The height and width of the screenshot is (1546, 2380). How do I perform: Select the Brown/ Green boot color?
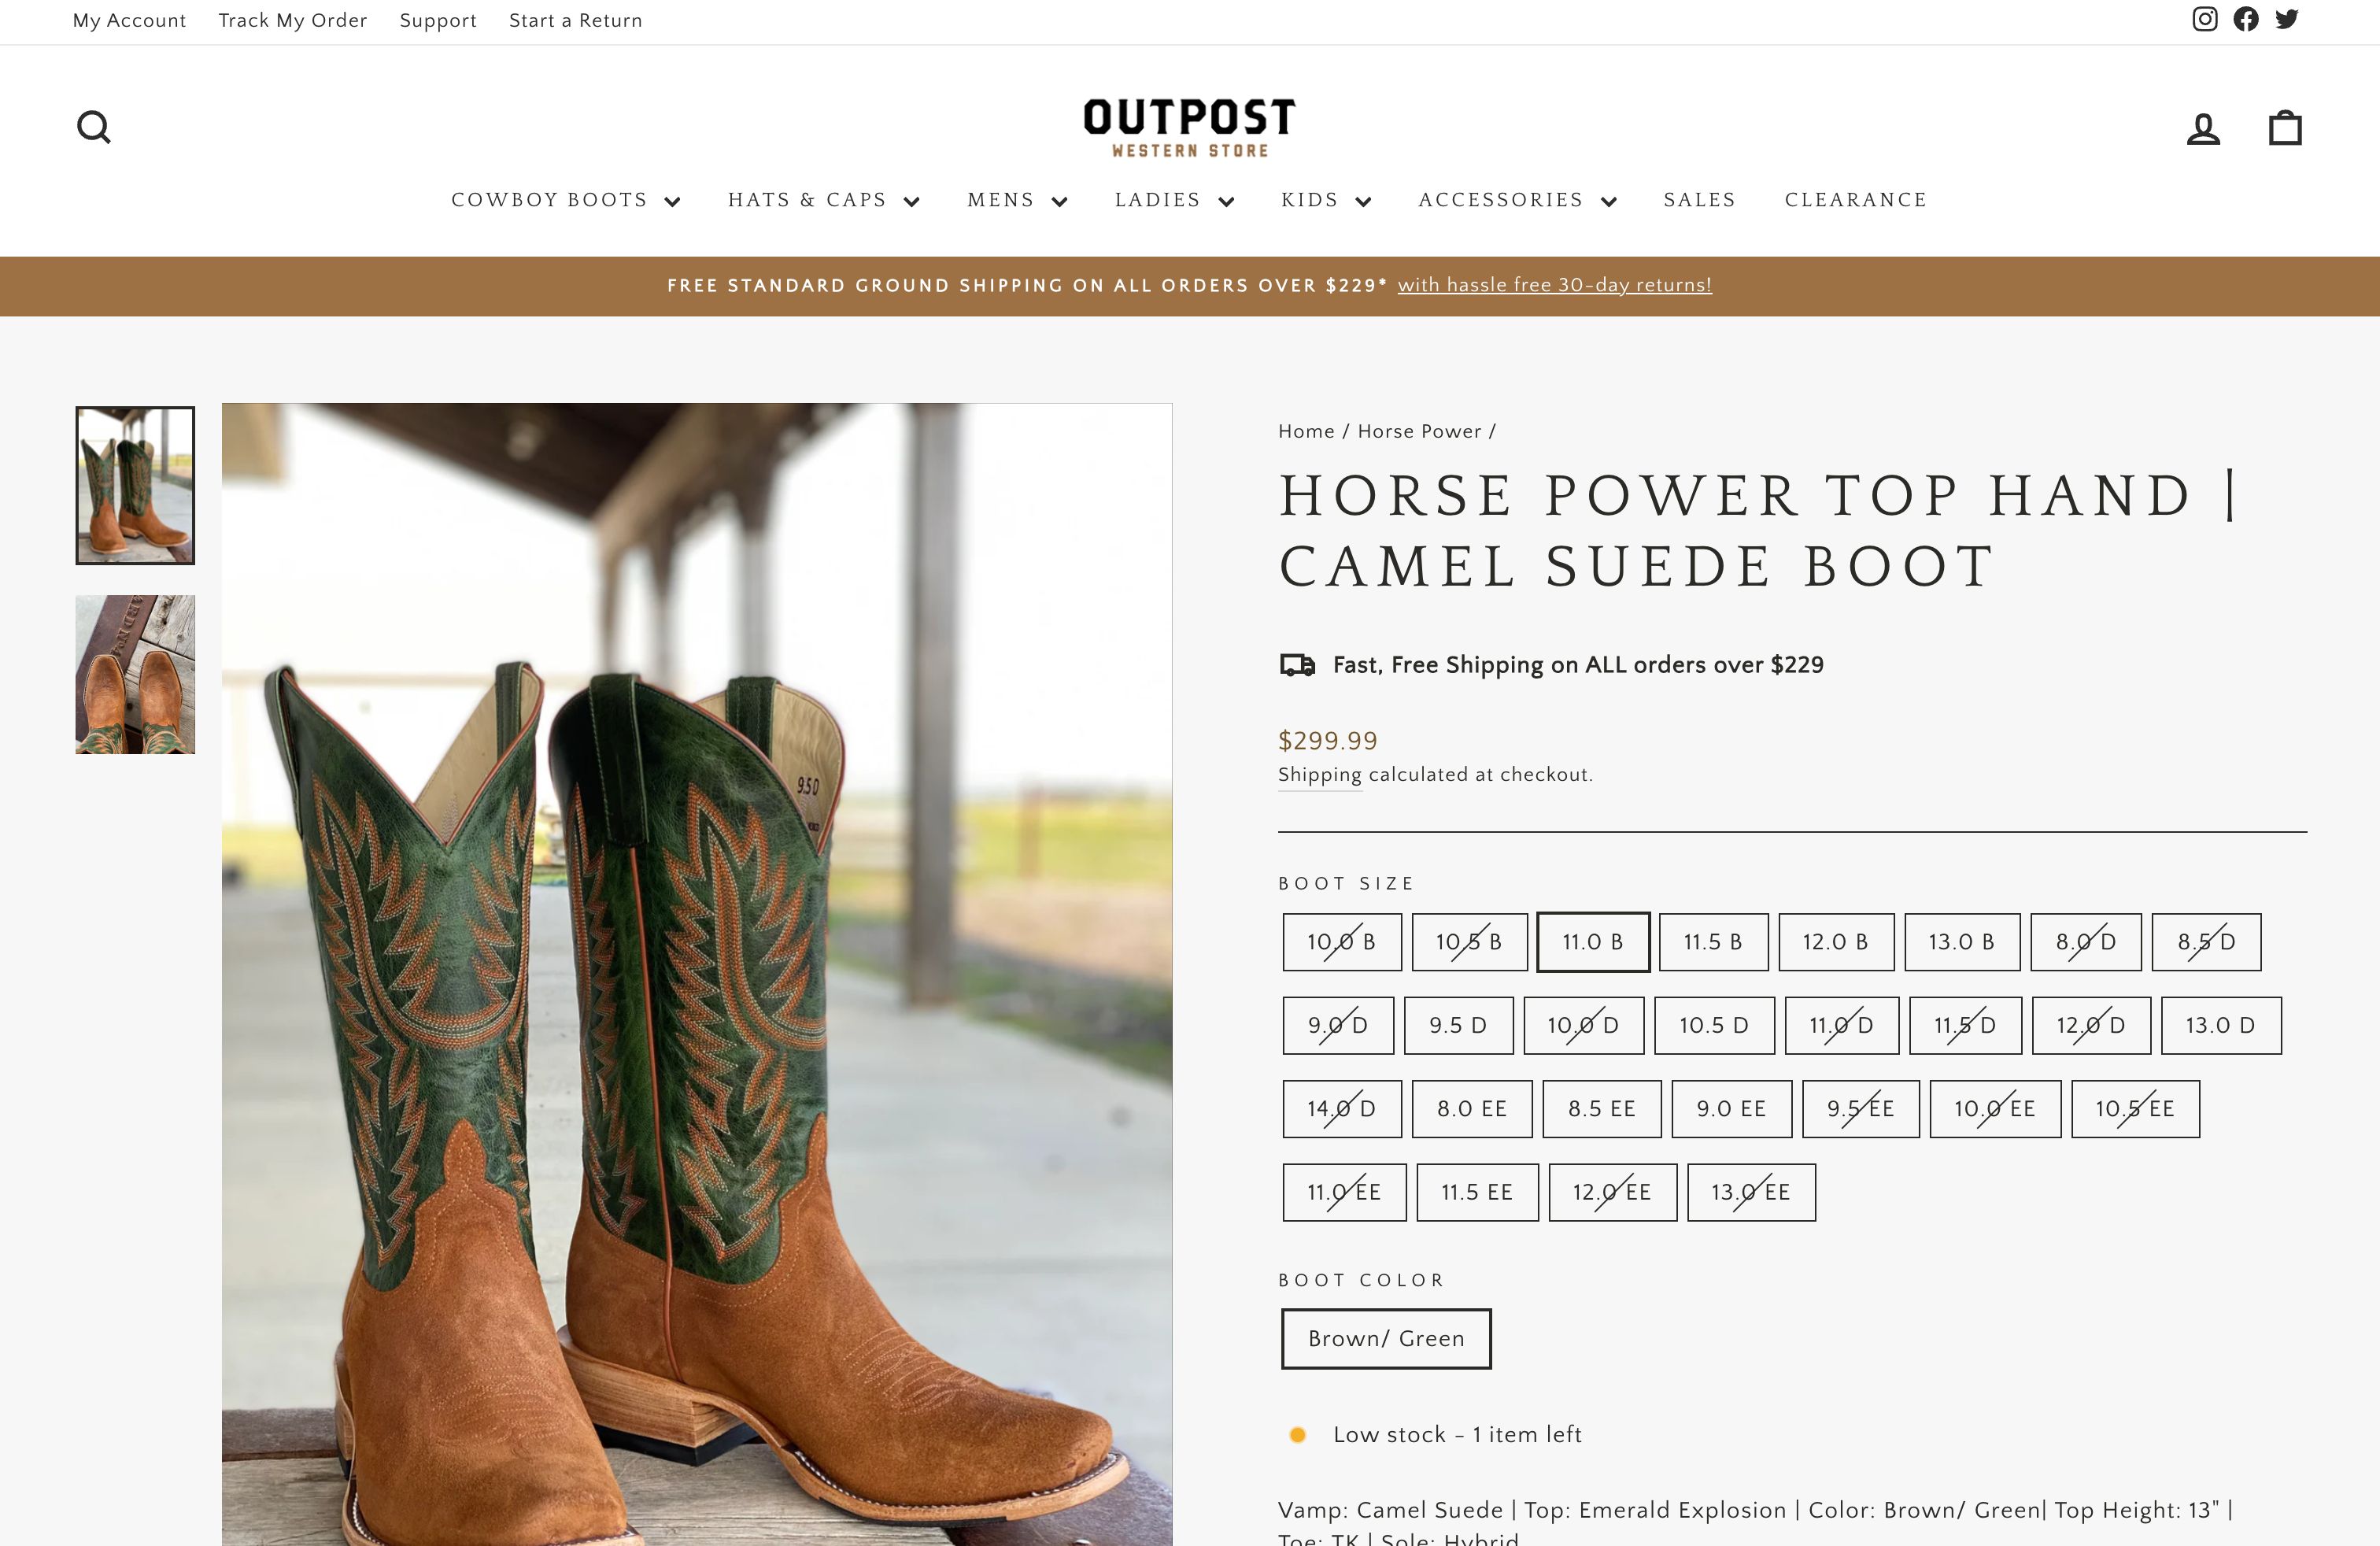coord(1385,1338)
